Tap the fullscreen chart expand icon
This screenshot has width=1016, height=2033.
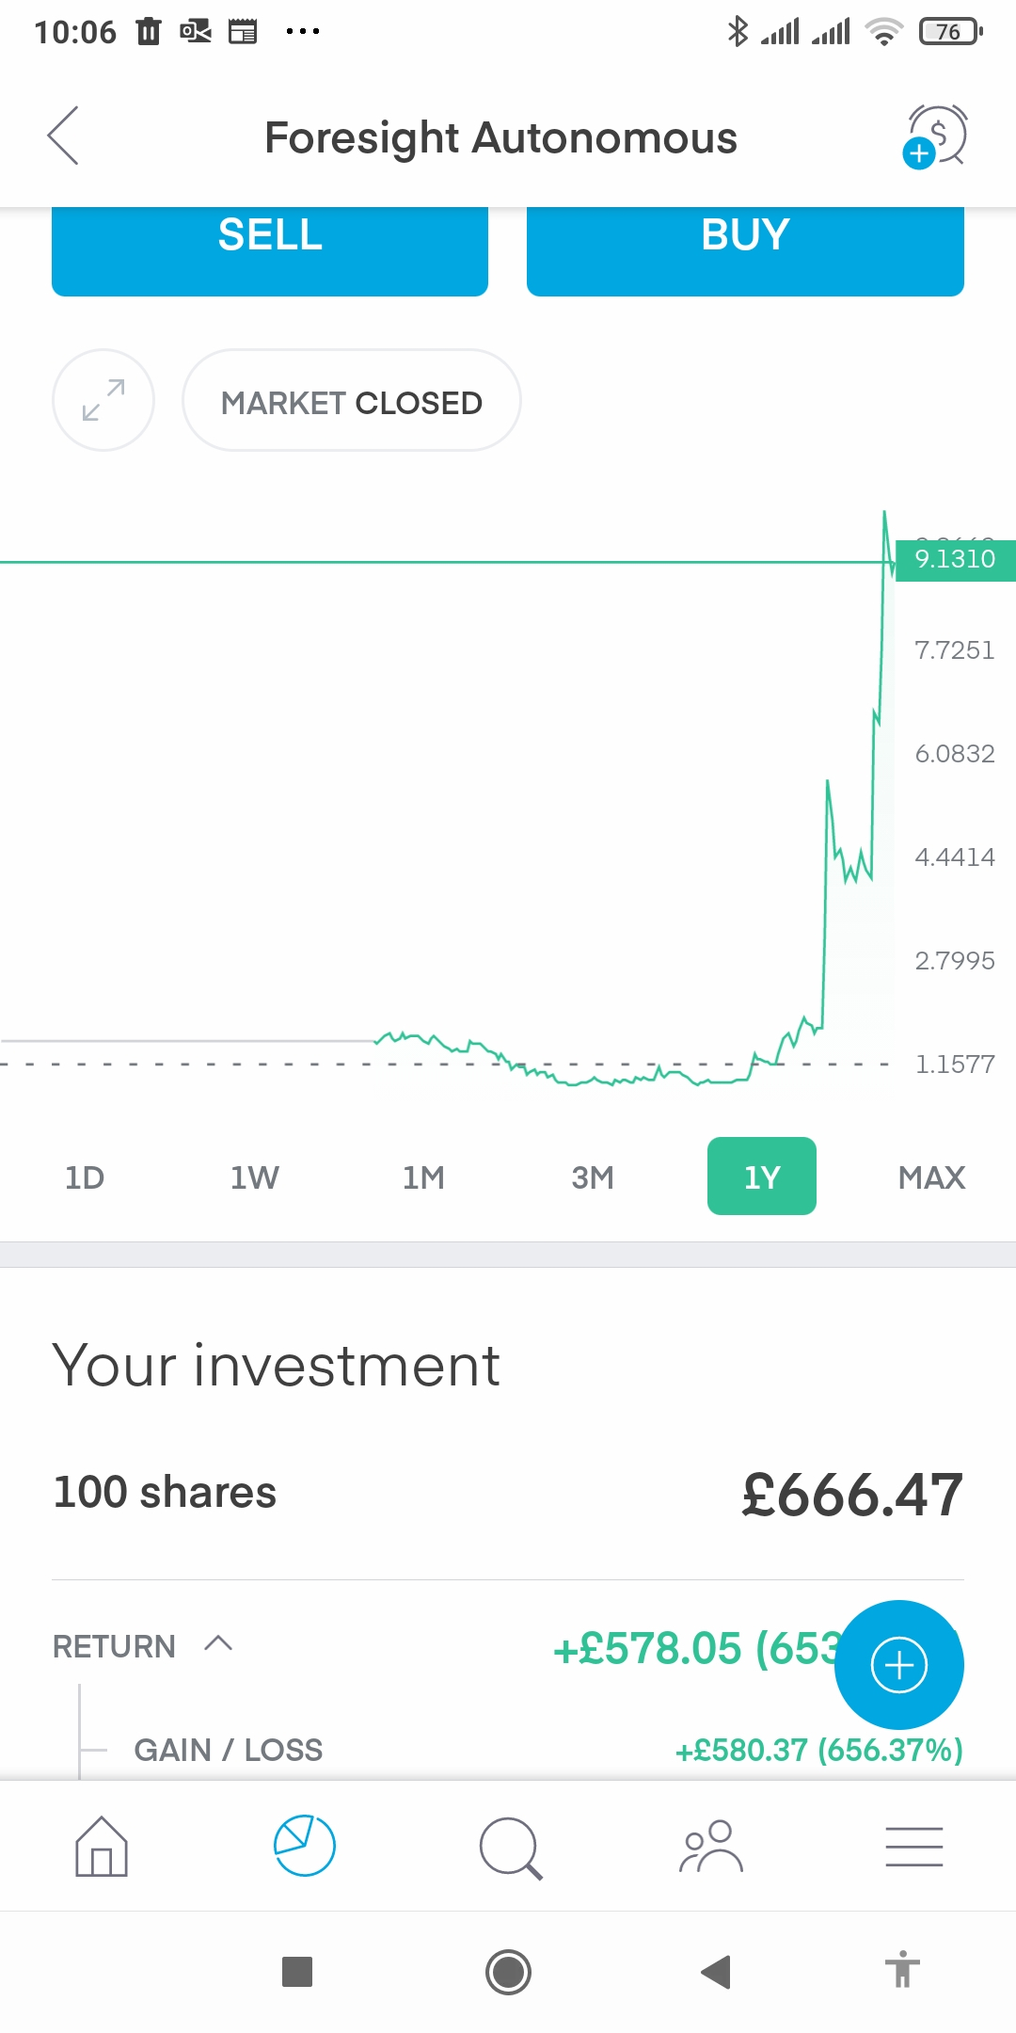pos(103,400)
